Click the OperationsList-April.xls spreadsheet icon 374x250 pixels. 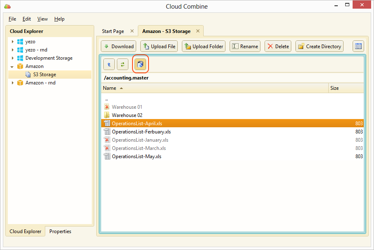(x=107, y=124)
